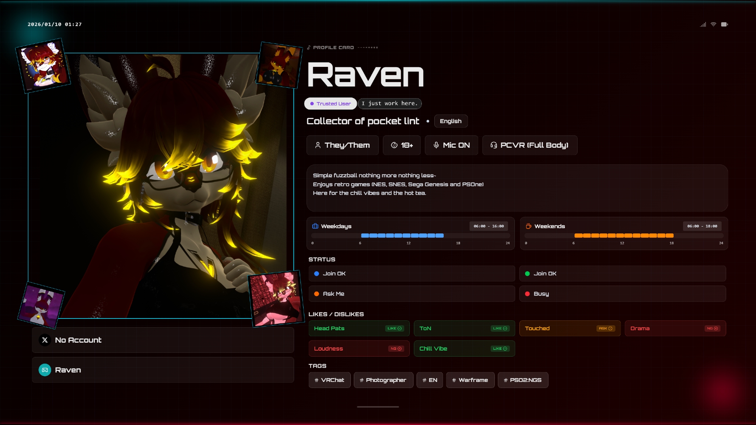Click the teal game controller icon
This screenshot has height=425, width=756.
tap(45, 370)
